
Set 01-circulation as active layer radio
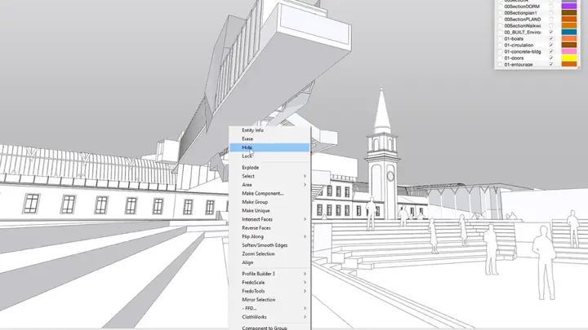coord(500,45)
